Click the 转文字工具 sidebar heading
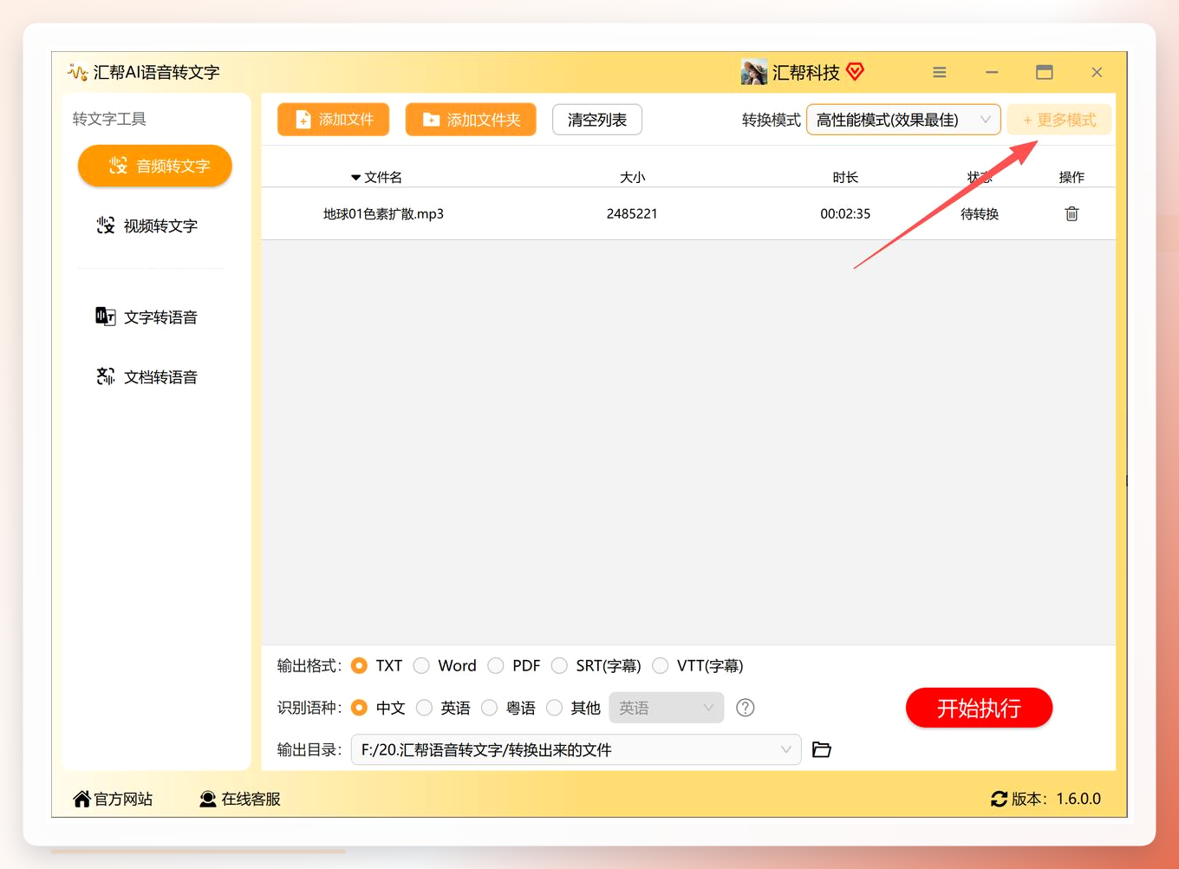The image size is (1179, 869). pyautogui.click(x=109, y=119)
